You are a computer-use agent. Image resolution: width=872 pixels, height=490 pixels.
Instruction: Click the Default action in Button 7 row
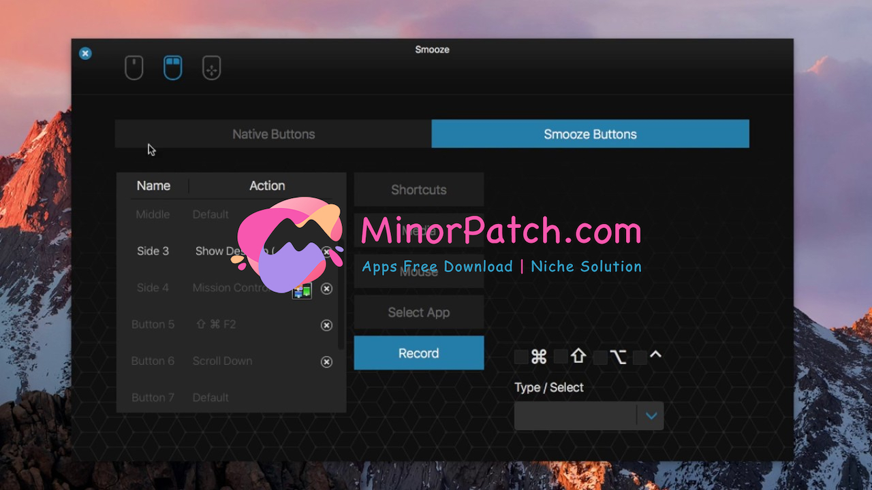point(211,397)
